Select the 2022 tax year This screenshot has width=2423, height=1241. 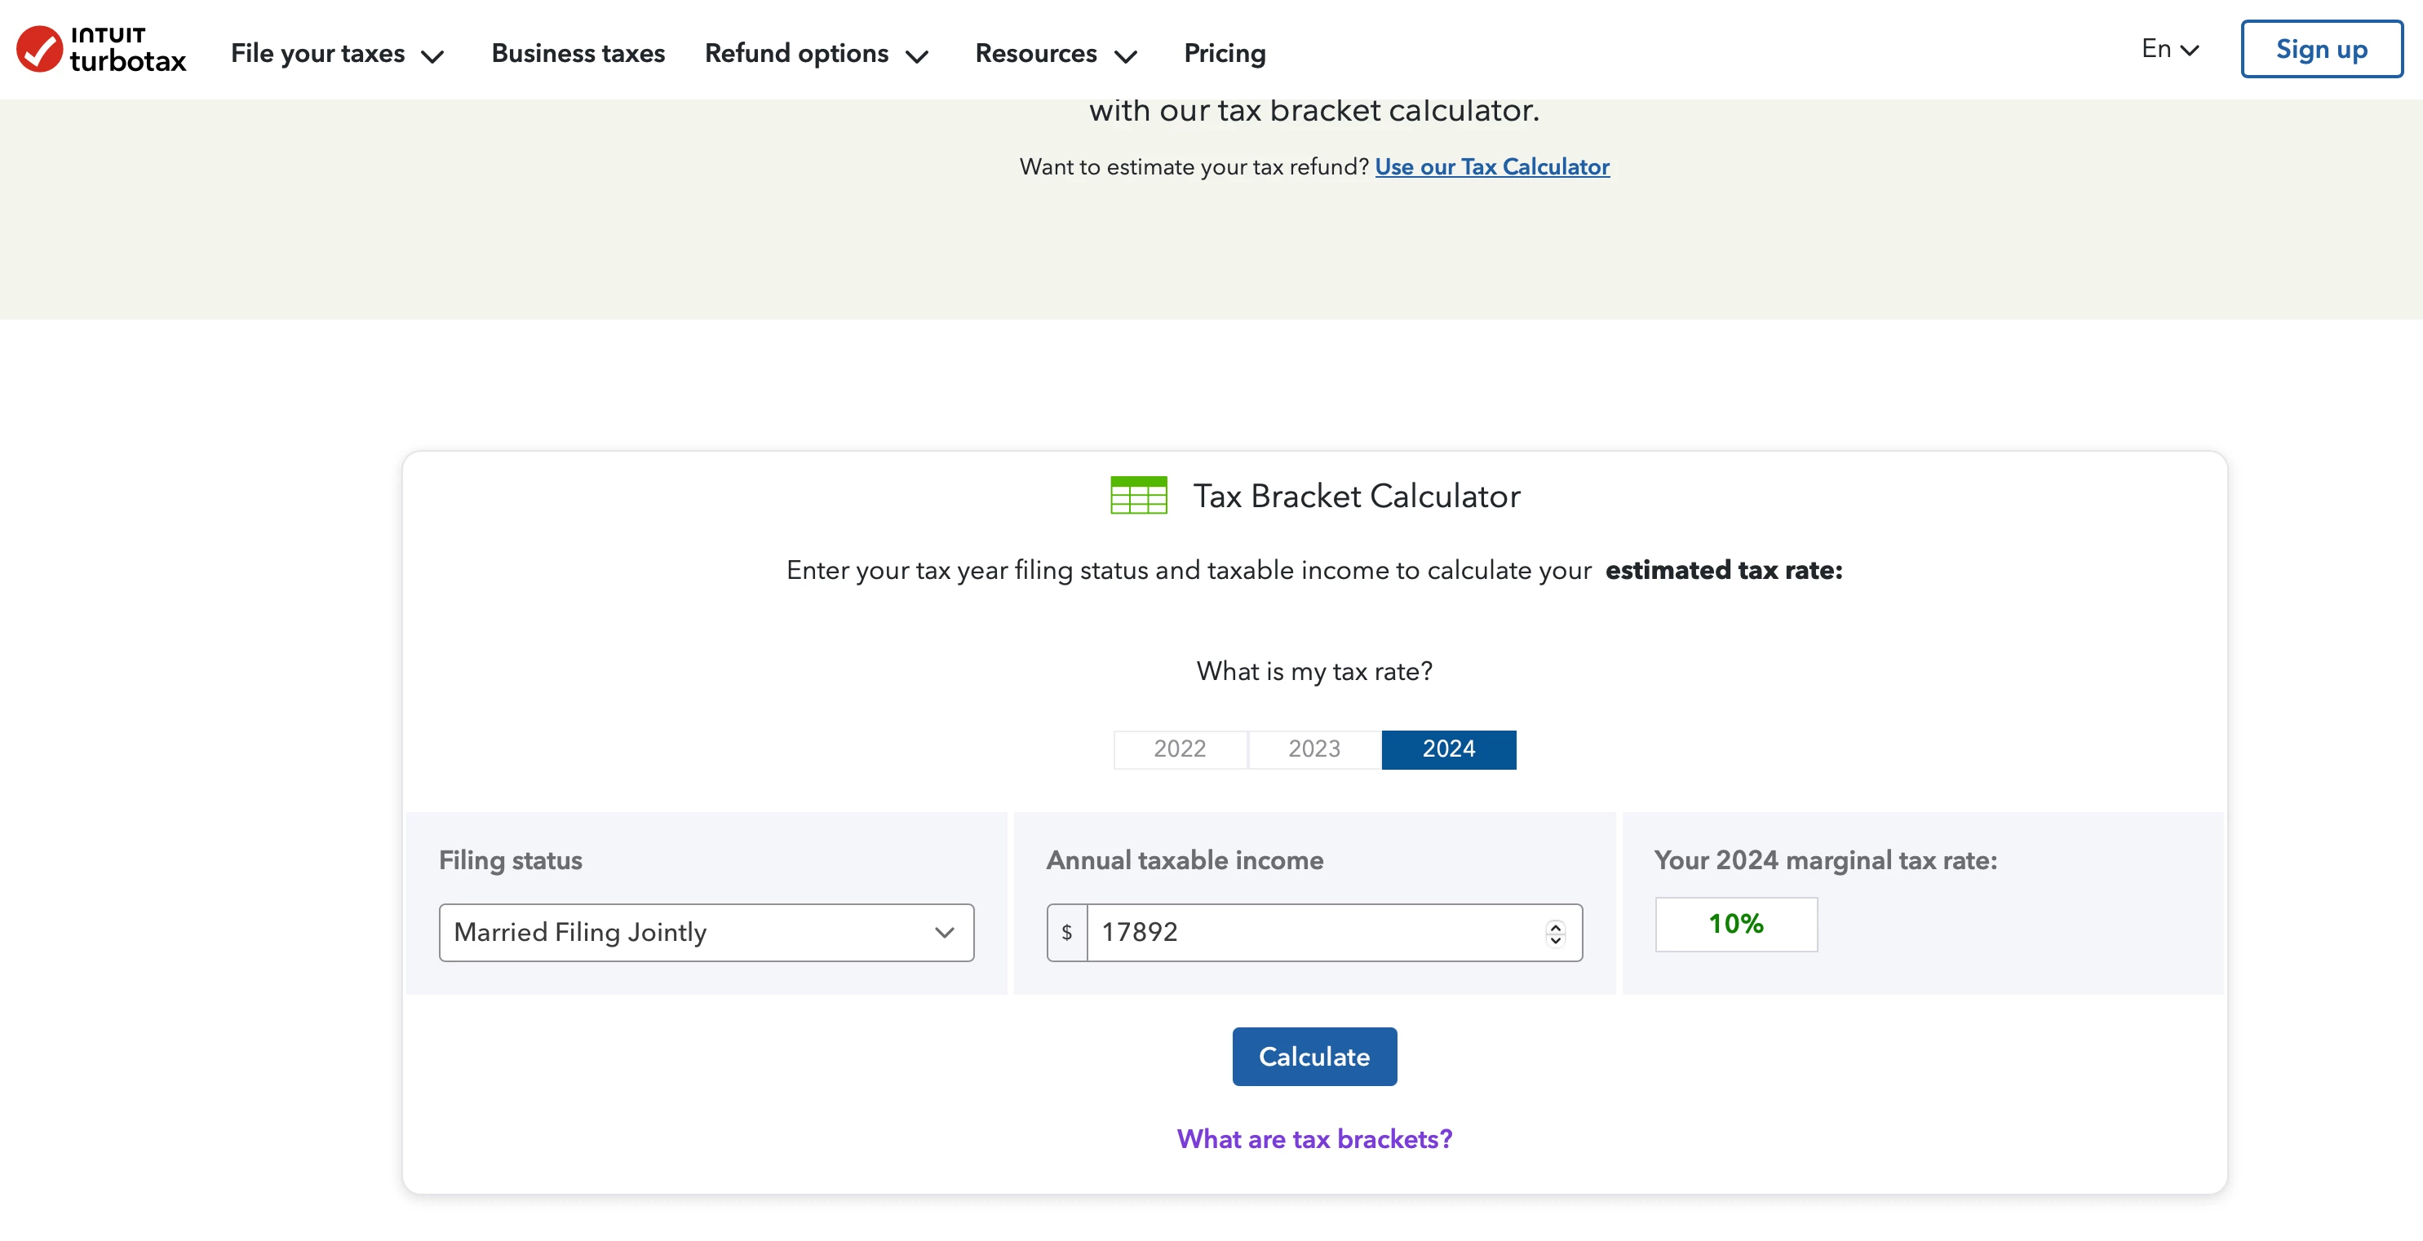click(x=1180, y=749)
